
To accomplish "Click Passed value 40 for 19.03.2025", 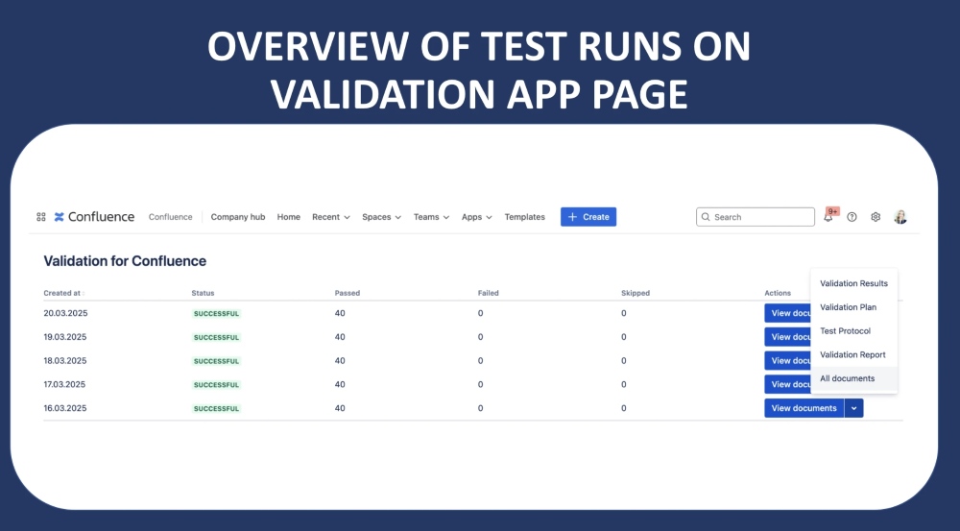I will click(340, 337).
